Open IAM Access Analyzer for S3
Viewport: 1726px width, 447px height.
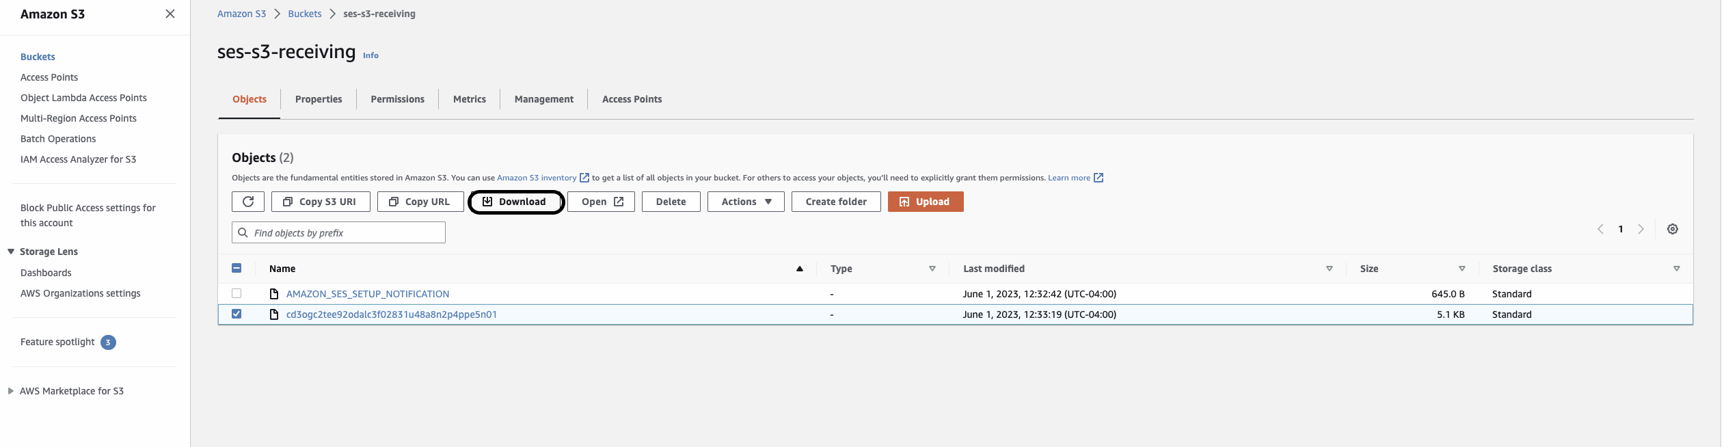[x=78, y=159]
